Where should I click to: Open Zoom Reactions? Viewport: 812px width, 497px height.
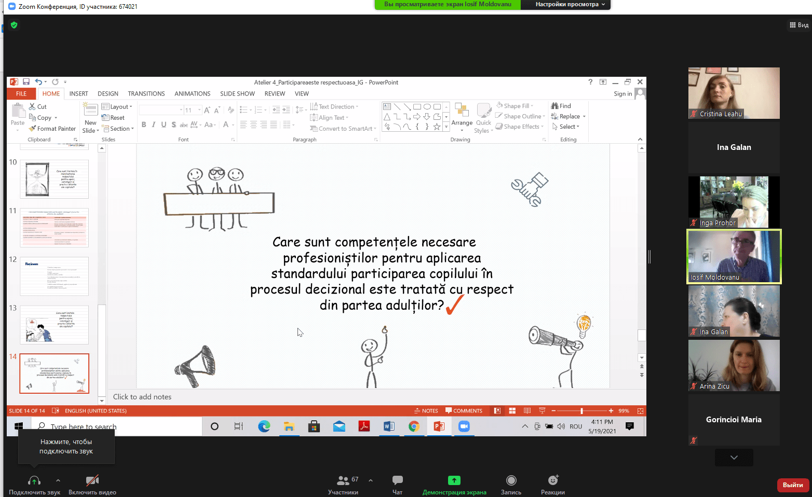click(x=553, y=485)
